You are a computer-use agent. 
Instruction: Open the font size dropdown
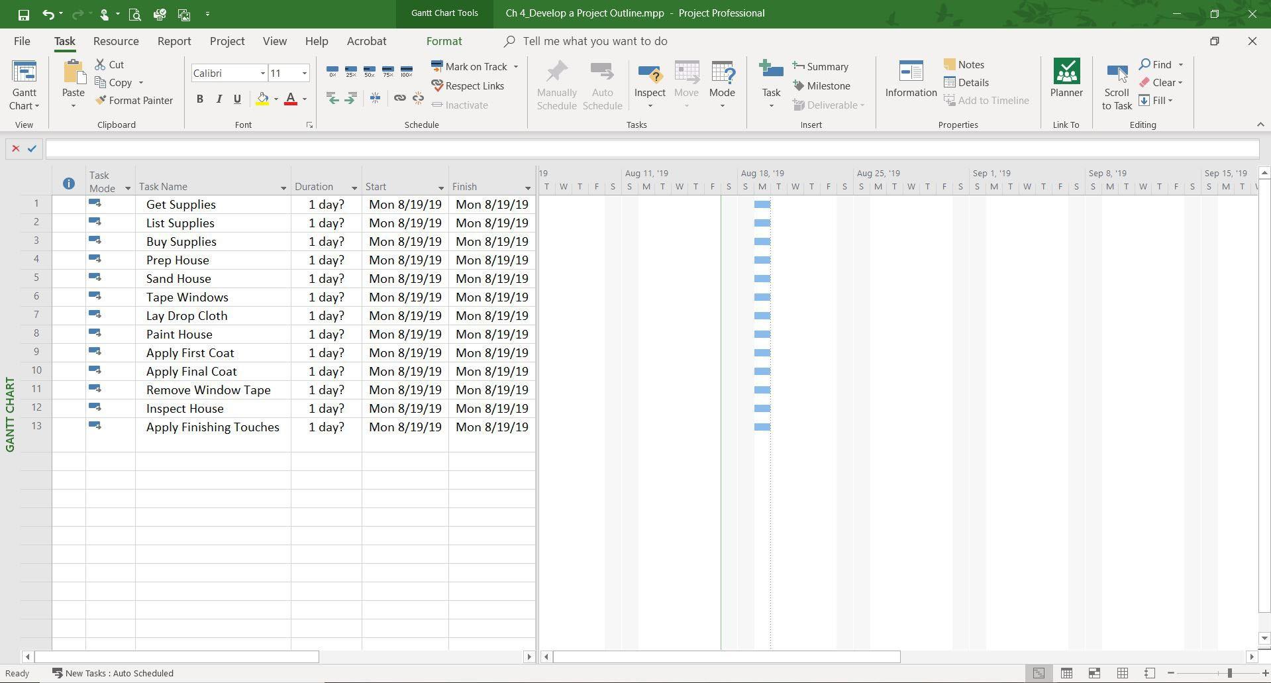pyautogui.click(x=304, y=74)
